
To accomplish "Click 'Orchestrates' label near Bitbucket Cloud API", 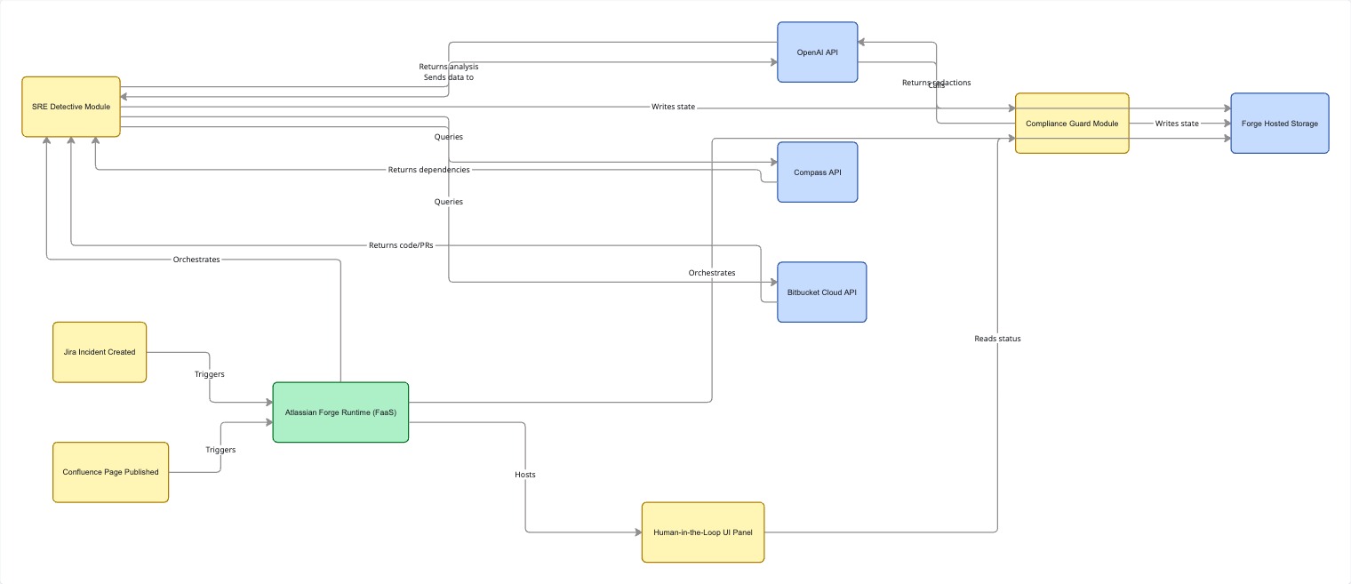I will pyautogui.click(x=712, y=273).
